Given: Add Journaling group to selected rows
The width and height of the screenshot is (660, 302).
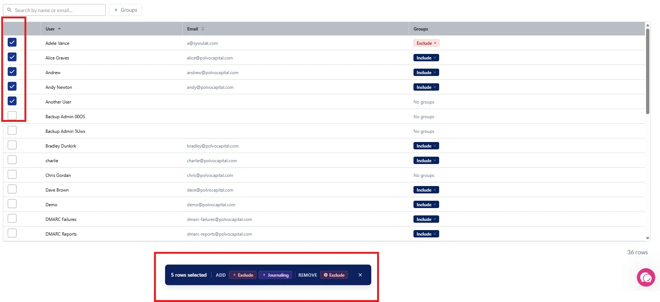Looking at the screenshot, I should pos(275,275).
